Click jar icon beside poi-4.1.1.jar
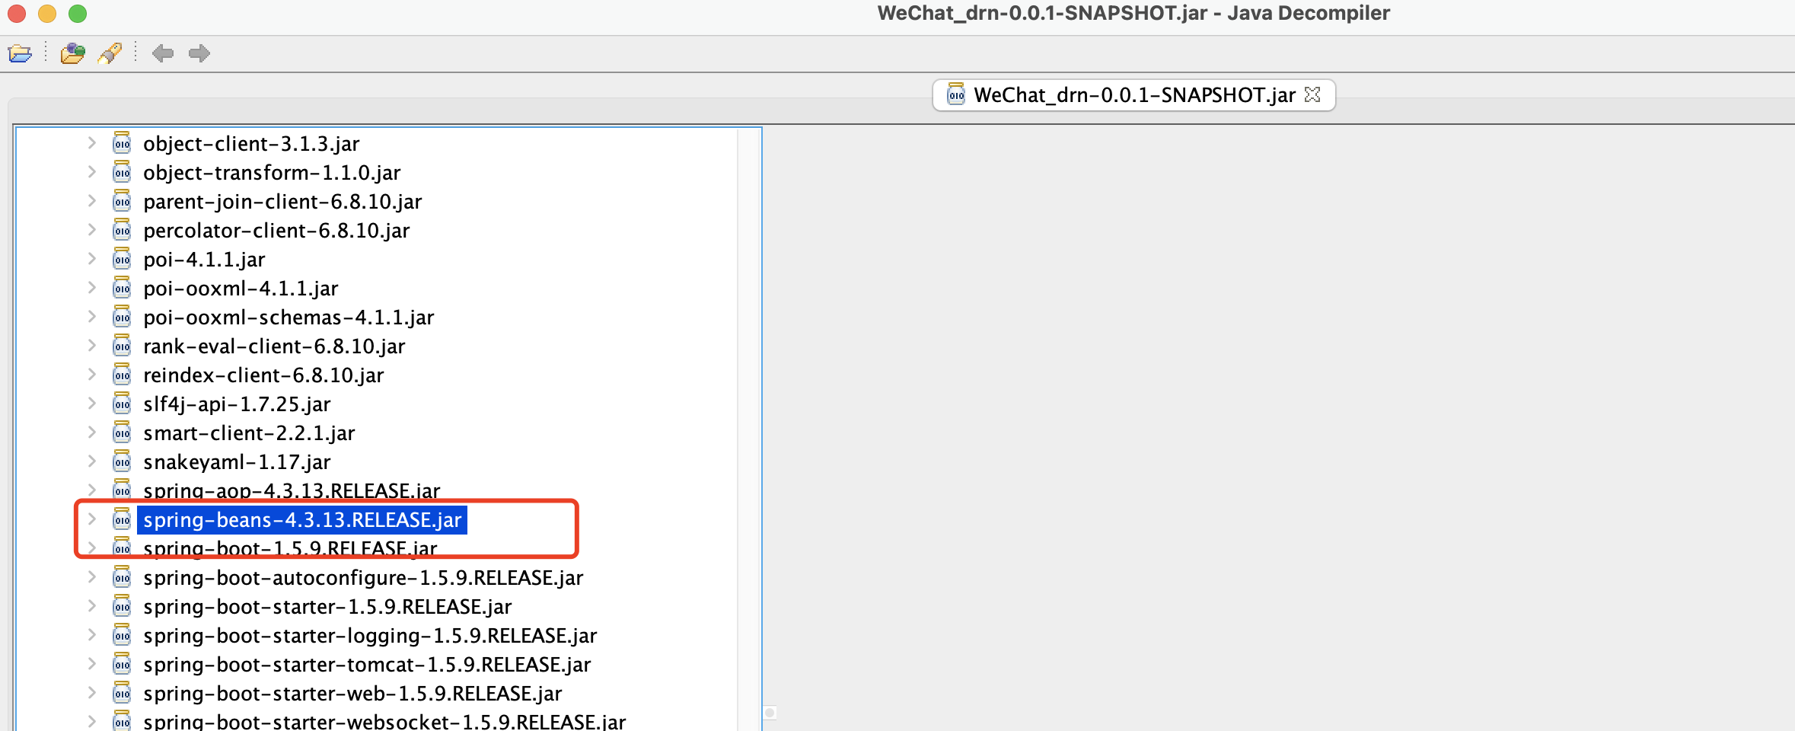The height and width of the screenshot is (731, 1795). 122,259
